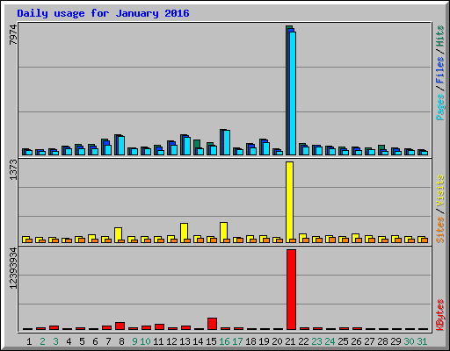The height and width of the screenshot is (351, 450).
Task: Click the day '5' axis label
Action: (x=82, y=341)
